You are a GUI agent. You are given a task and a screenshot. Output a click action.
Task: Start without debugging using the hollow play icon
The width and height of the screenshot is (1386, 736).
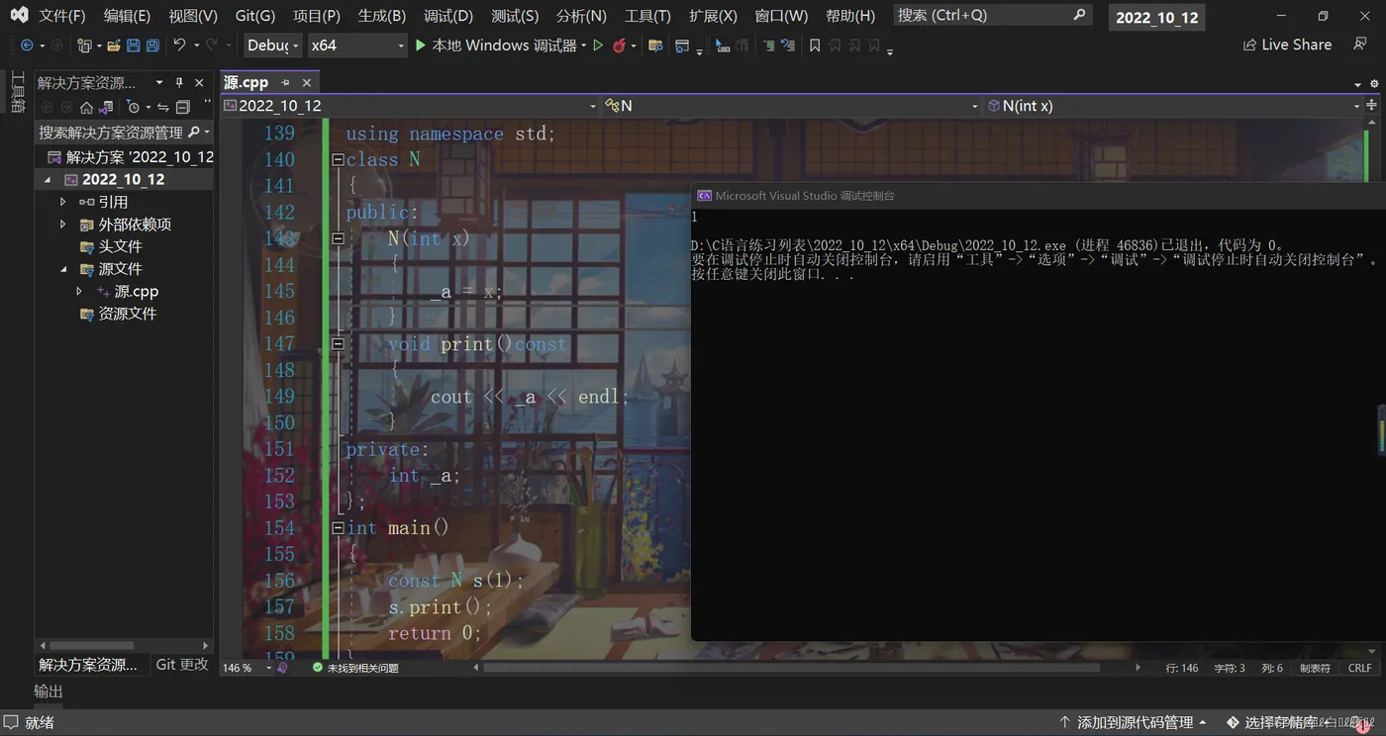pos(598,46)
